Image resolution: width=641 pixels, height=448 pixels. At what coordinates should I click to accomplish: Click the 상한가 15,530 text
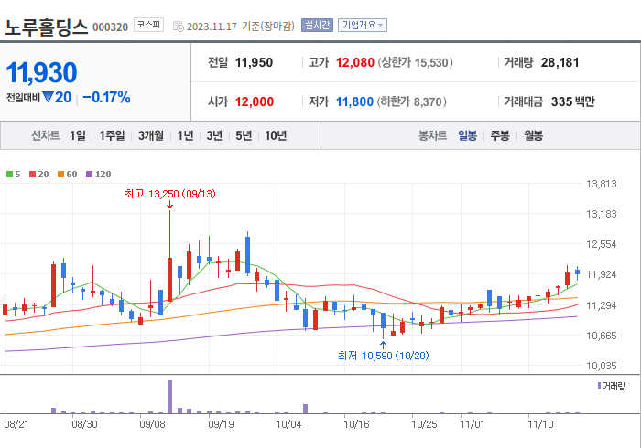[415, 62]
